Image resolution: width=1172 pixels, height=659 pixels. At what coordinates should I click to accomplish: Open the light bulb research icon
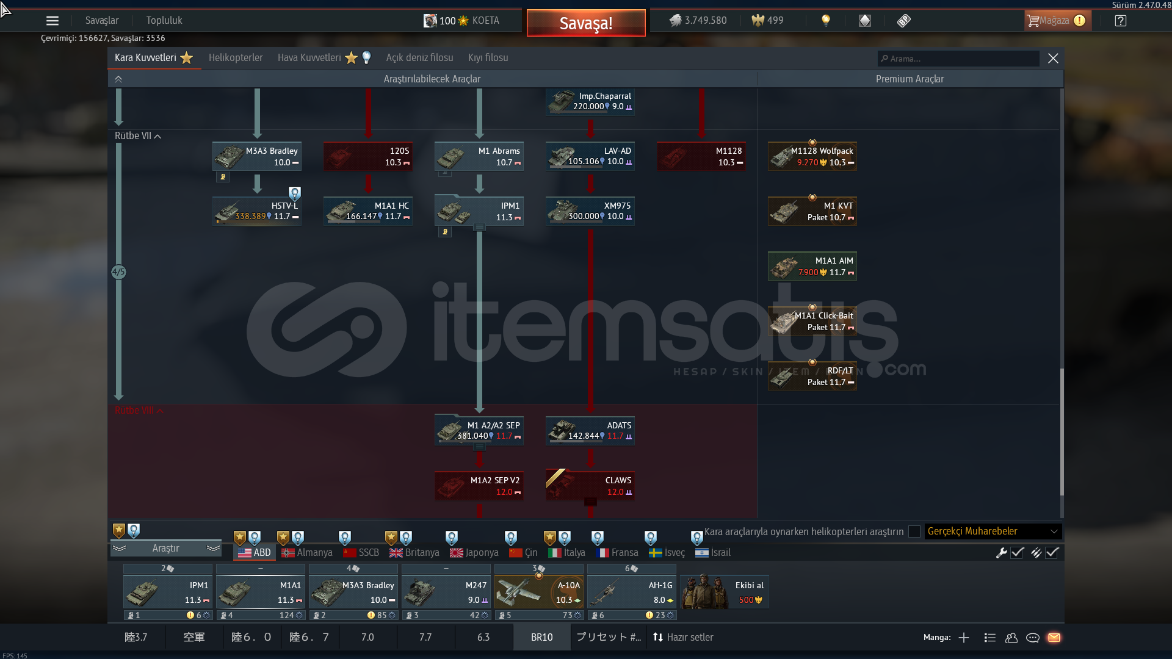[826, 21]
